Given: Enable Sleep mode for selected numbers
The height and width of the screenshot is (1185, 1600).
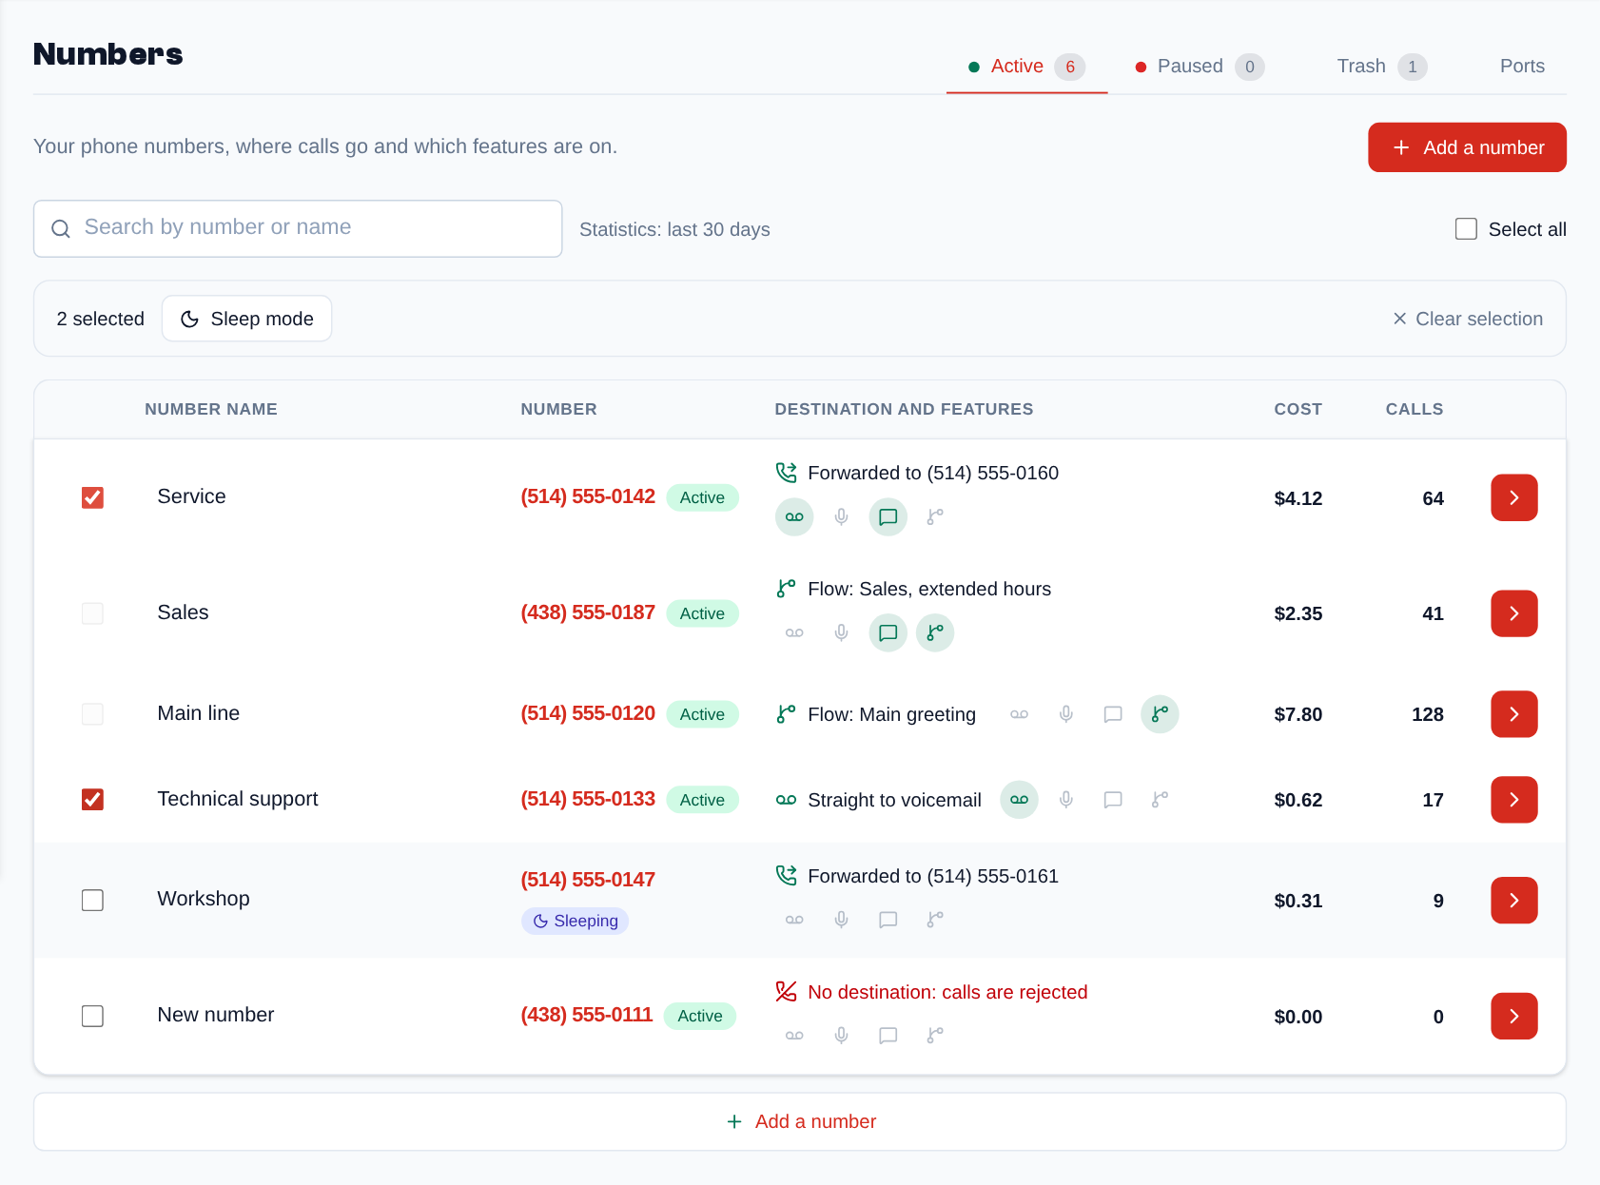Looking at the screenshot, I should click(246, 319).
